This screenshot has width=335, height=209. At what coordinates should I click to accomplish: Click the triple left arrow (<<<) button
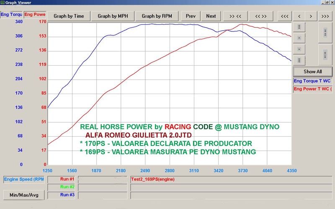pos(285,16)
